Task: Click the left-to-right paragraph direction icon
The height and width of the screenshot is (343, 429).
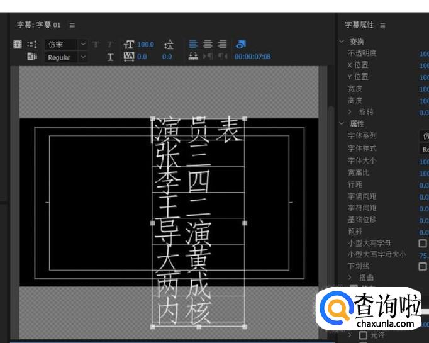Action: click(208, 57)
